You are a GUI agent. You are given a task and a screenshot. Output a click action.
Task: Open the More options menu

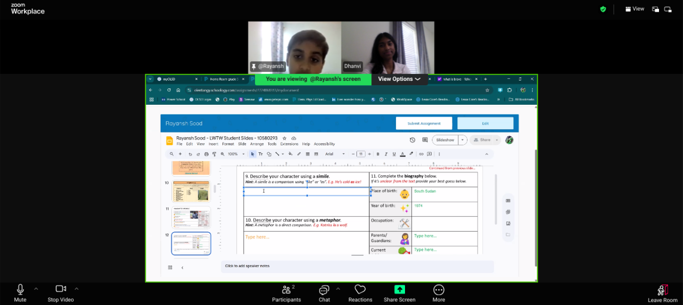439,293
